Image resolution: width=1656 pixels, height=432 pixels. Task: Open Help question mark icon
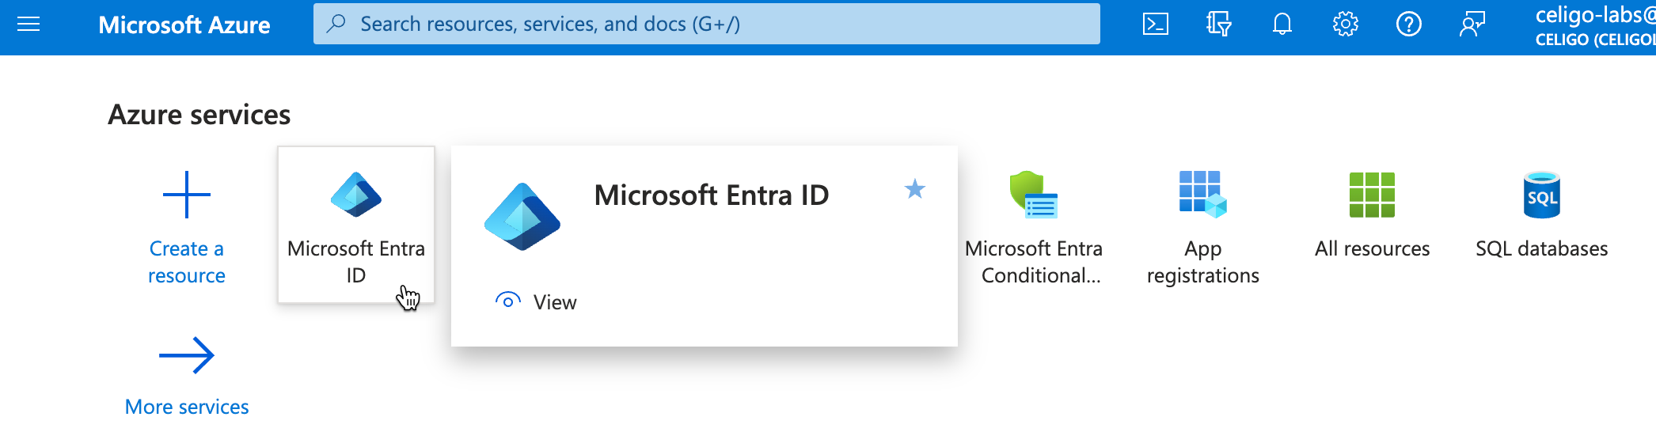click(x=1409, y=25)
